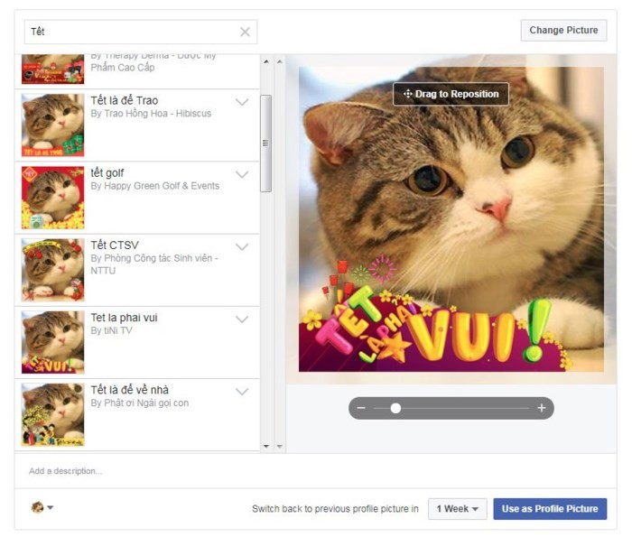This screenshot has height=537, width=632.
Task: Click the Tết là để Trao title
Action: (125, 100)
